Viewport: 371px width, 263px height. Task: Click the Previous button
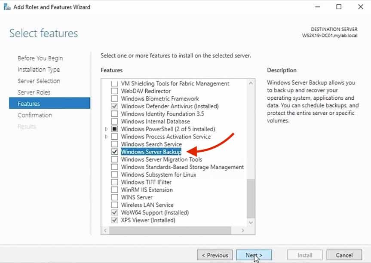pyautogui.click(x=215, y=255)
